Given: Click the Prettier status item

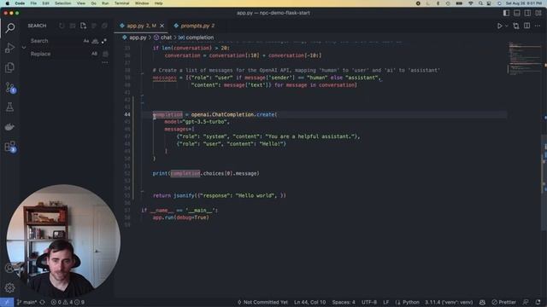Looking at the screenshot, I should [x=503, y=302].
